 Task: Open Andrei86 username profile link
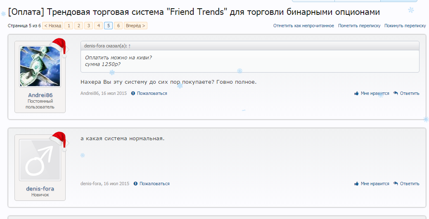(x=40, y=95)
